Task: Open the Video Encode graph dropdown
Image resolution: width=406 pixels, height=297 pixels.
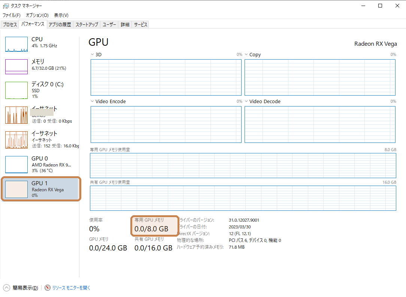Action: 92,101
